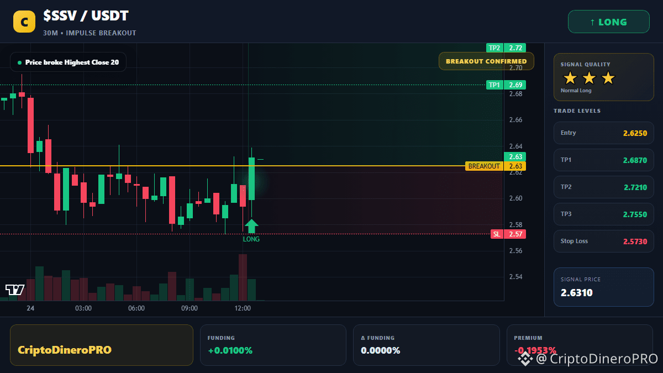This screenshot has width=663, height=373.
Task: Click the yellow C coin logo icon
Action: tap(24, 22)
